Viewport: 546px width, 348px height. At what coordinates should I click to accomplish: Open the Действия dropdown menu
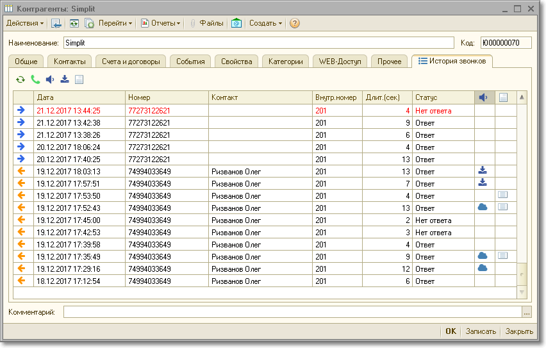(25, 23)
